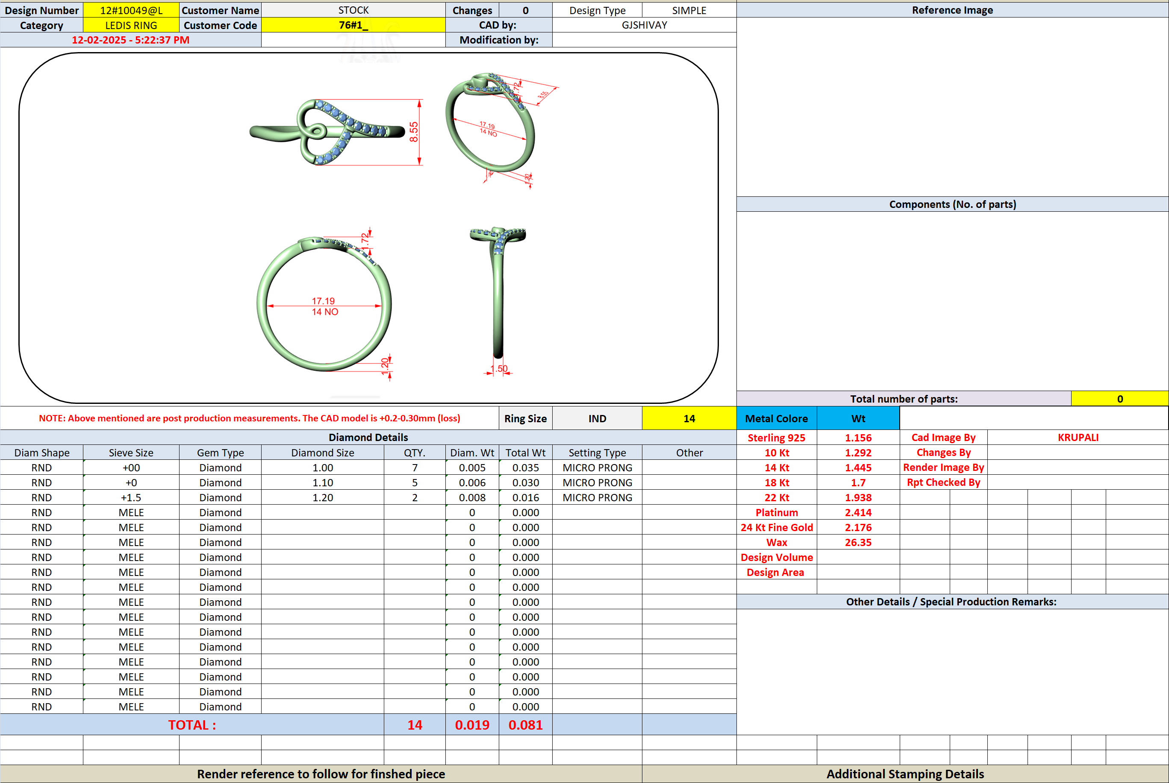Click the Render reference to follow footer
This screenshot has width=1169, height=783.
pyautogui.click(x=321, y=774)
